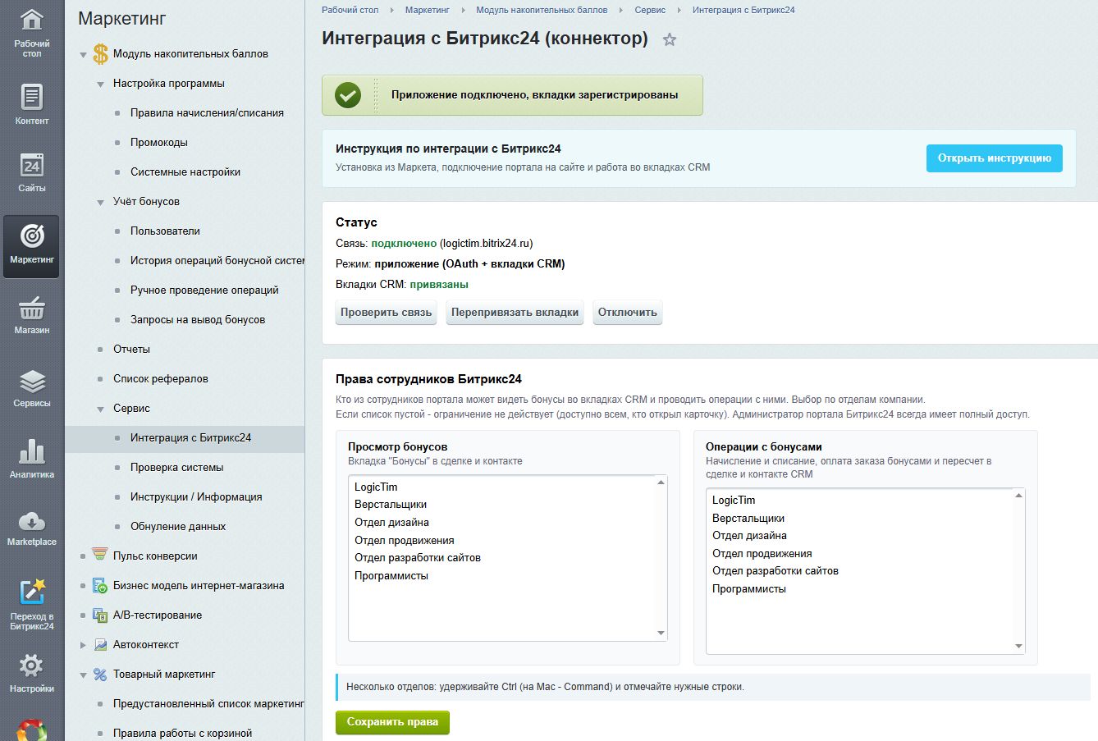Image resolution: width=1098 pixels, height=741 pixels.
Task: Collapse the Сервис section arrow
Action: pyautogui.click(x=100, y=409)
